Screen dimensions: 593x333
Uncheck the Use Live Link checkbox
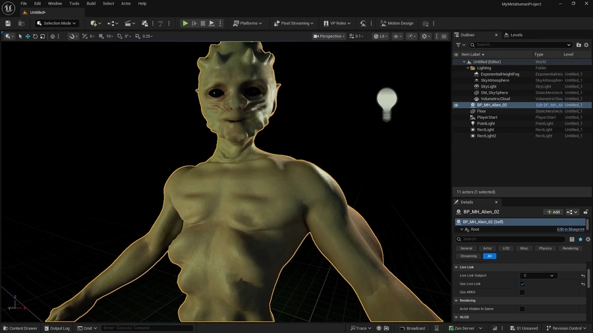point(522,284)
